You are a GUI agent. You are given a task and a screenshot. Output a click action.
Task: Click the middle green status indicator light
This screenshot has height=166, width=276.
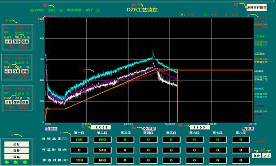click(x=16, y=162)
